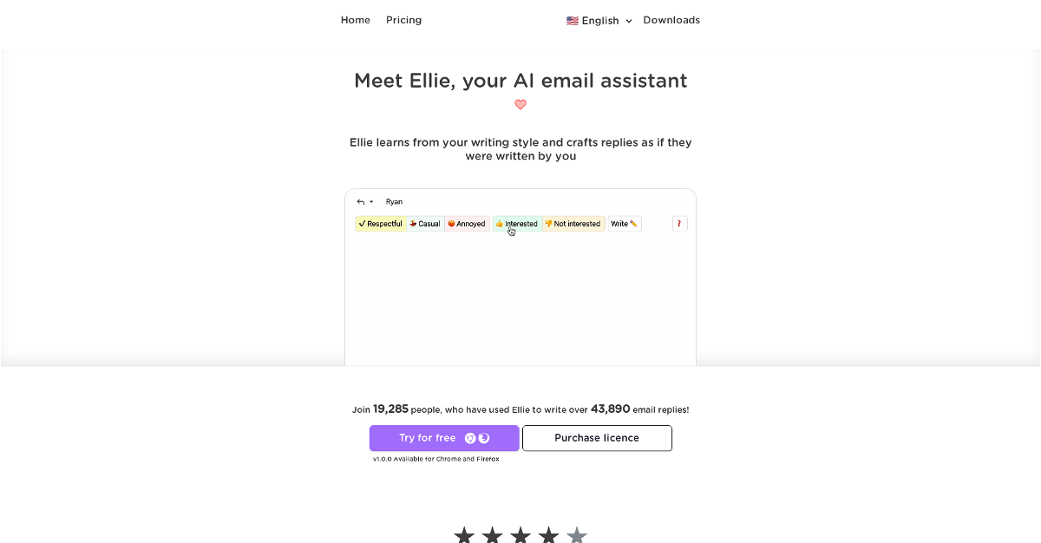
Task: Select the Annoyed tone option
Action: [x=467, y=224]
